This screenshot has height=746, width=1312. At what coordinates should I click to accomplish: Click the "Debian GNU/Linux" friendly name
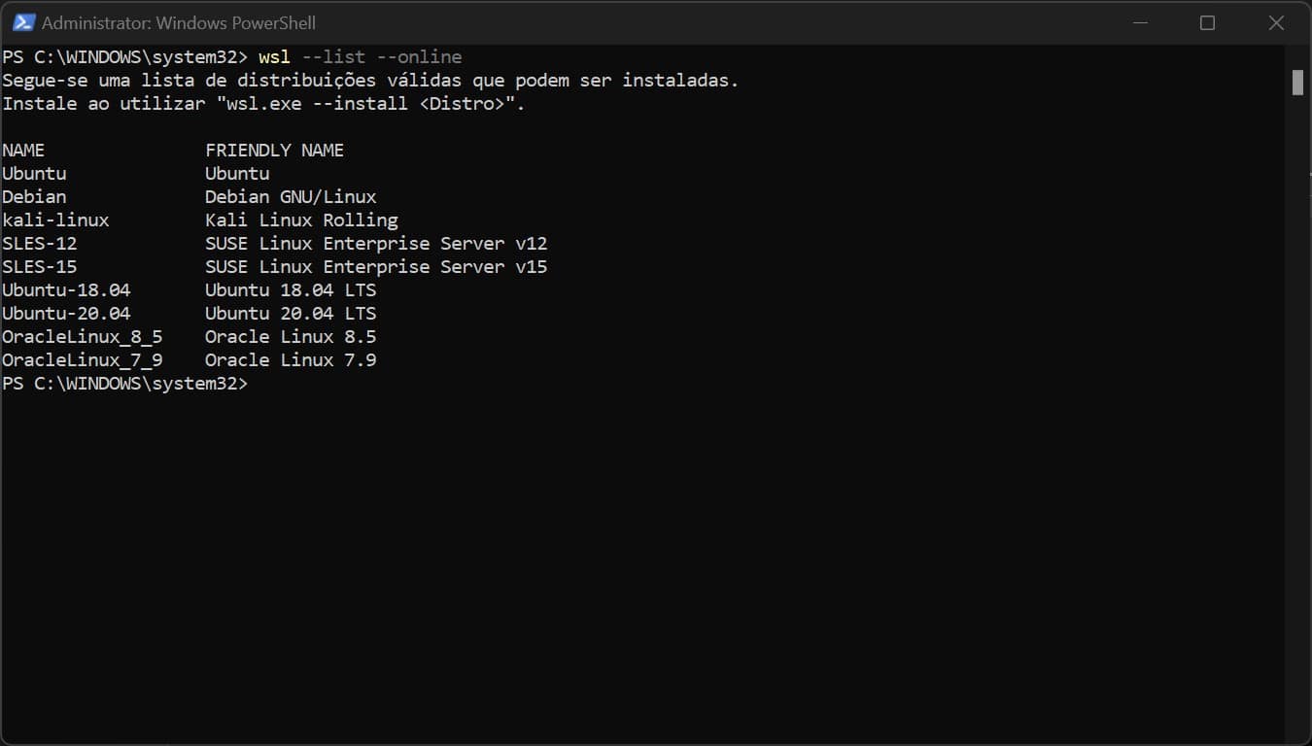coord(291,197)
